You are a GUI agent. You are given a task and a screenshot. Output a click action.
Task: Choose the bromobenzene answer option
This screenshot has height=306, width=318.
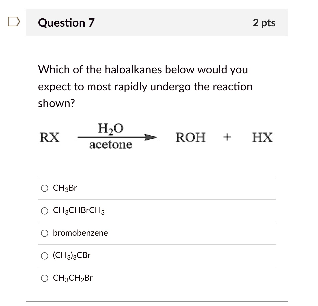click(44, 233)
